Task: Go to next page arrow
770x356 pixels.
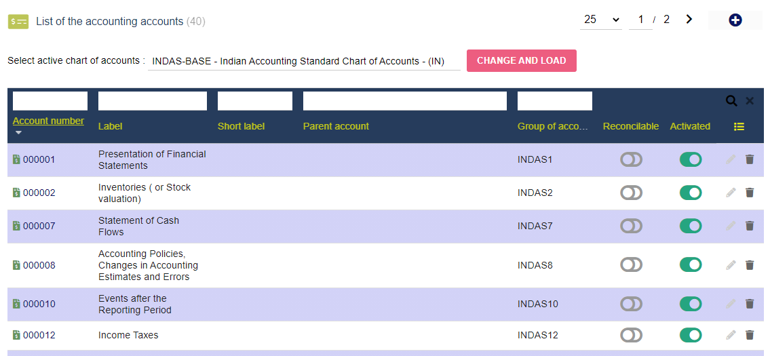Action: (689, 19)
